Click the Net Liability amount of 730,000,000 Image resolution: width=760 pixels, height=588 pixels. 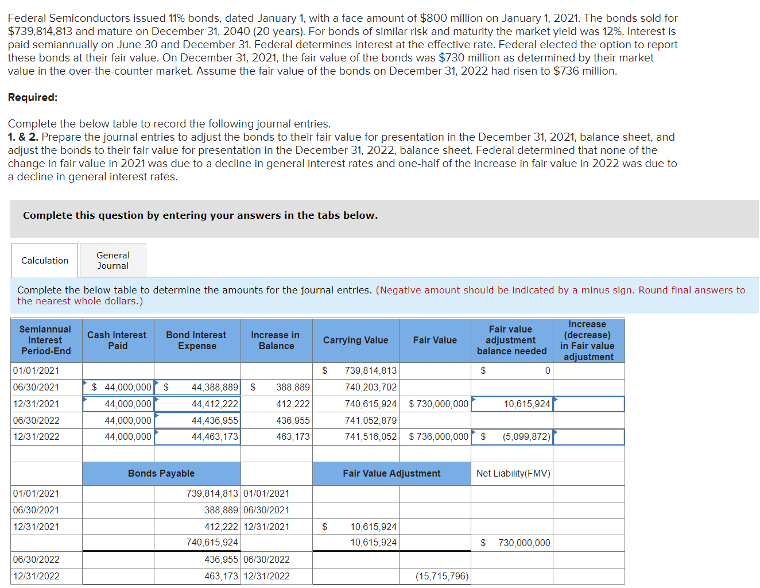(512, 543)
